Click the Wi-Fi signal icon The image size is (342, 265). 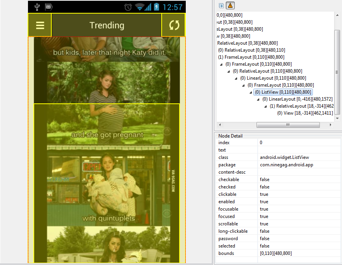pos(139,7)
